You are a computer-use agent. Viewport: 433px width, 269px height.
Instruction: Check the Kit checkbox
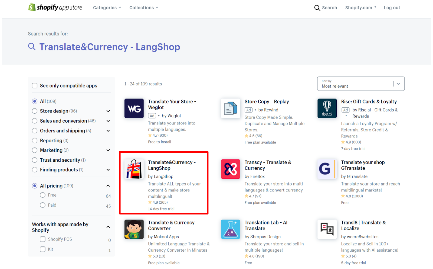[43, 249]
